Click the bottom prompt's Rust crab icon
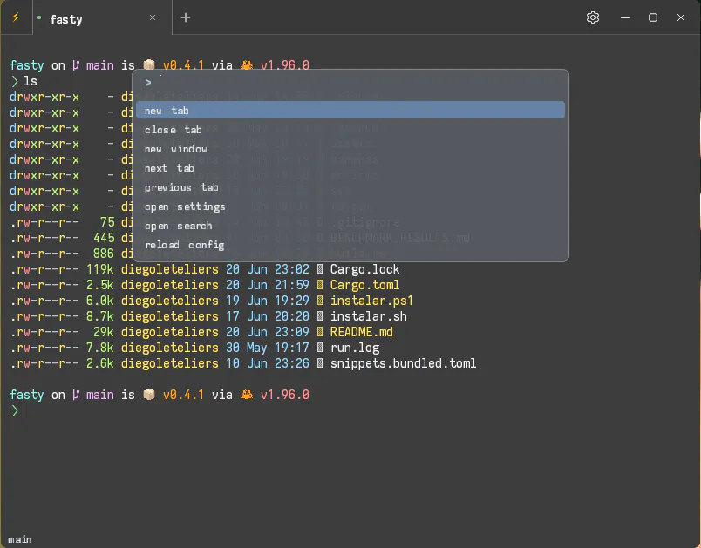This screenshot has width=701, height=548. tap(247, 395)
